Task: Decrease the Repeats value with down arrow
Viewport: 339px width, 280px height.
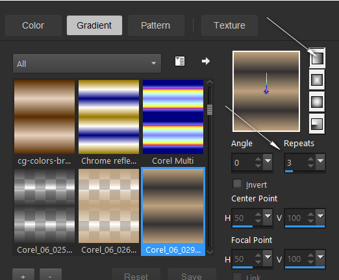Action: point(310,166)
